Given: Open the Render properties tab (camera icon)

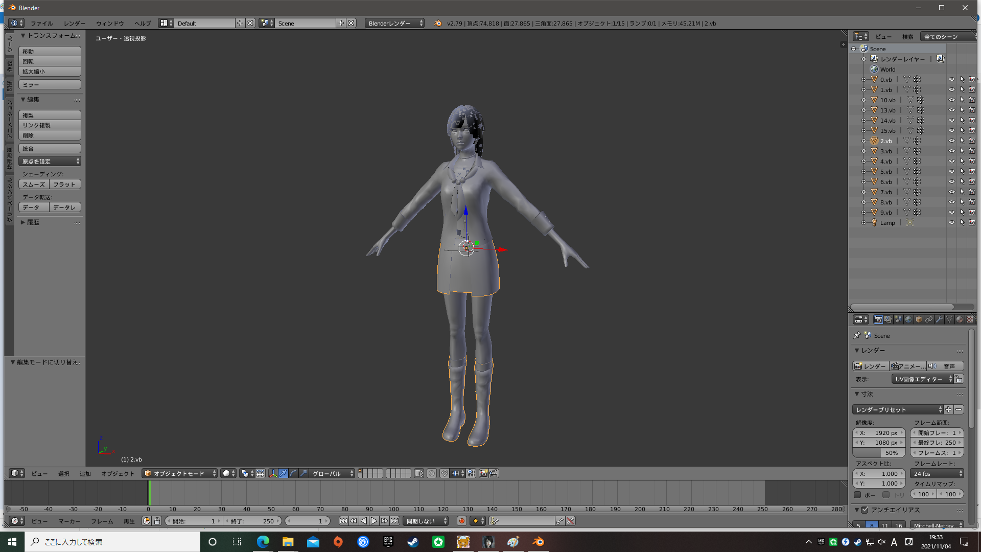Looking at the screenshot, I should (x=878, y=319).
